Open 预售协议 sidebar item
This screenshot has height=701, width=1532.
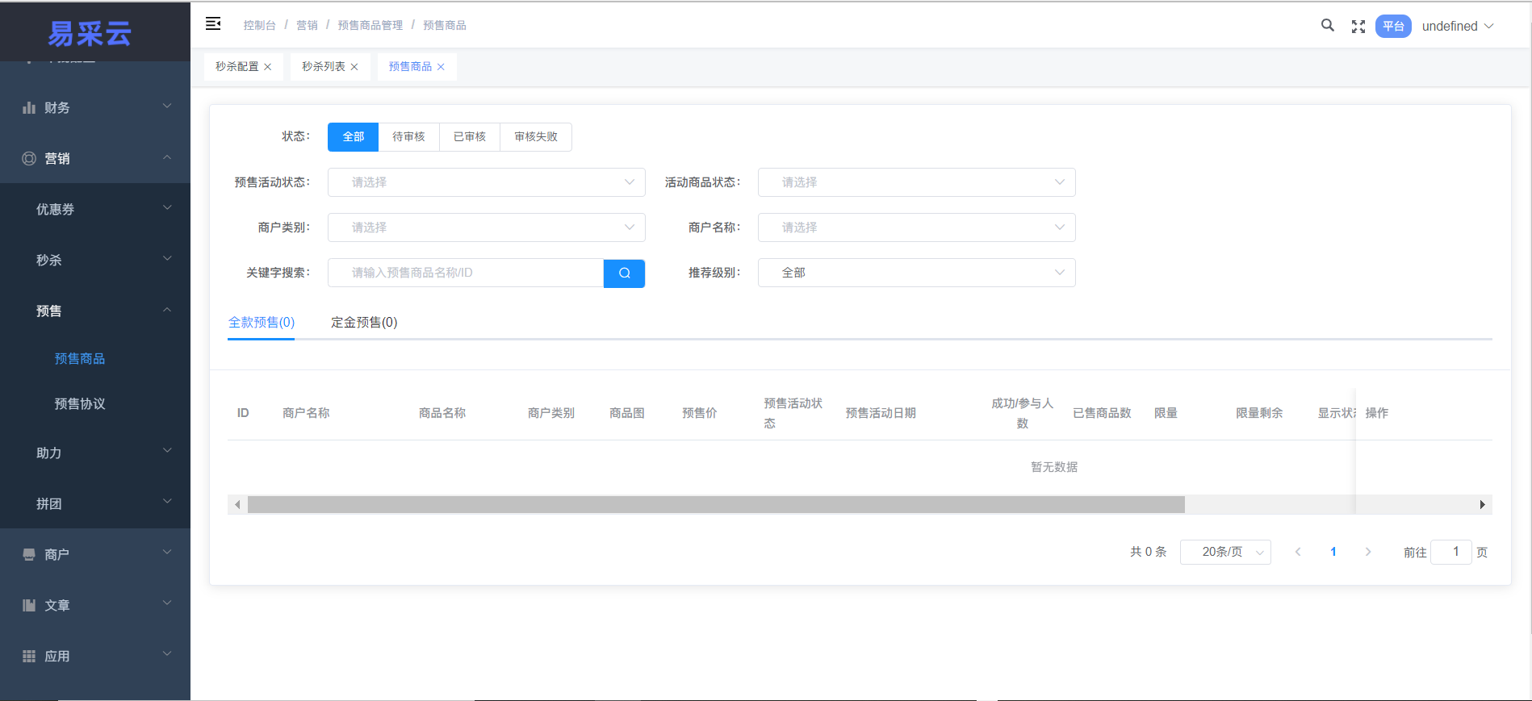(x=80, y=404)
